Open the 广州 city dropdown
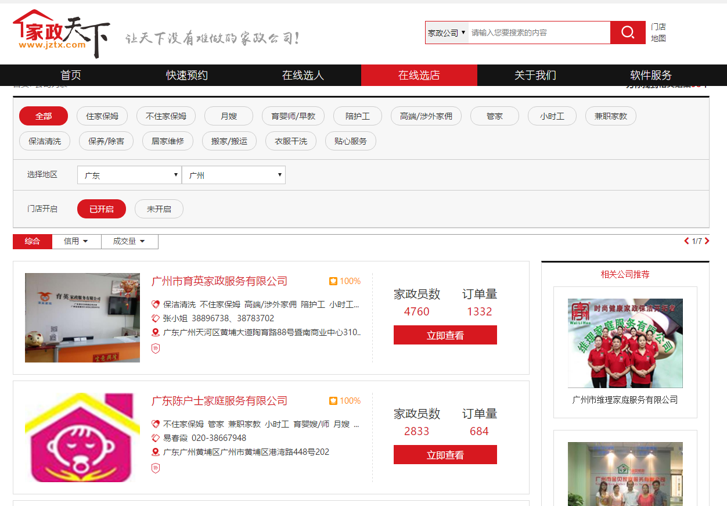The height and width of the screenshot is (506, 727). click(x=233, y=175)
